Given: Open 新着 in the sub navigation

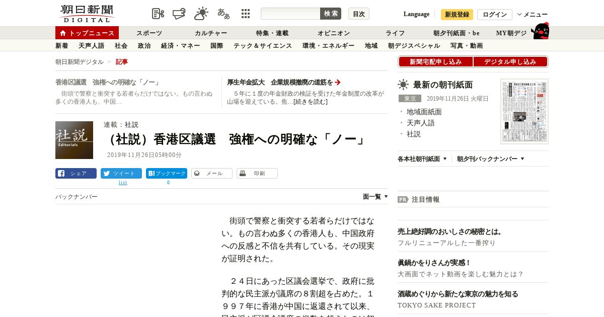Looking at the screenshot, I should [x=62, y=46].
